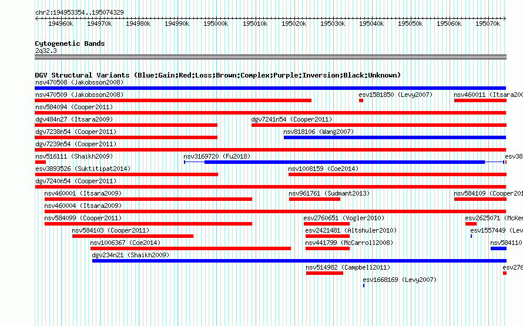Click the red loss bar under nsv514982
The height and width of the screenshot is (326, 523).
324,273
